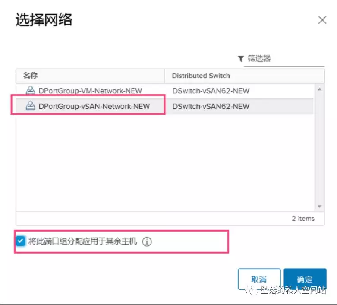This screenshot has width=337, height=305.
Task: Click DSwitch-vSAN62-NEW cell in the vSAN-Network row
Action: [x=211, y=106]
